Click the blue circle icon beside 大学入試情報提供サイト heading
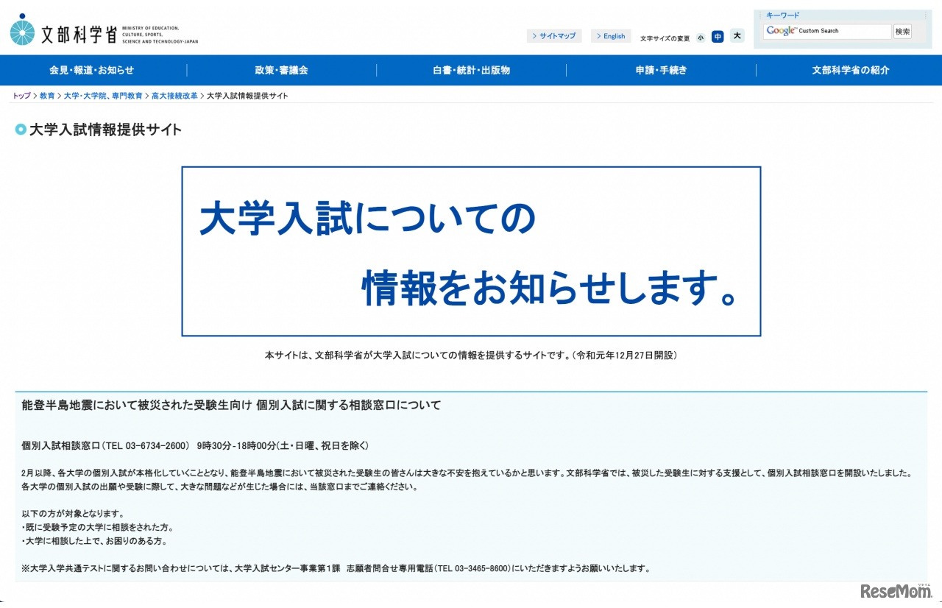The image size is (942, 608). tap(21, 130)
